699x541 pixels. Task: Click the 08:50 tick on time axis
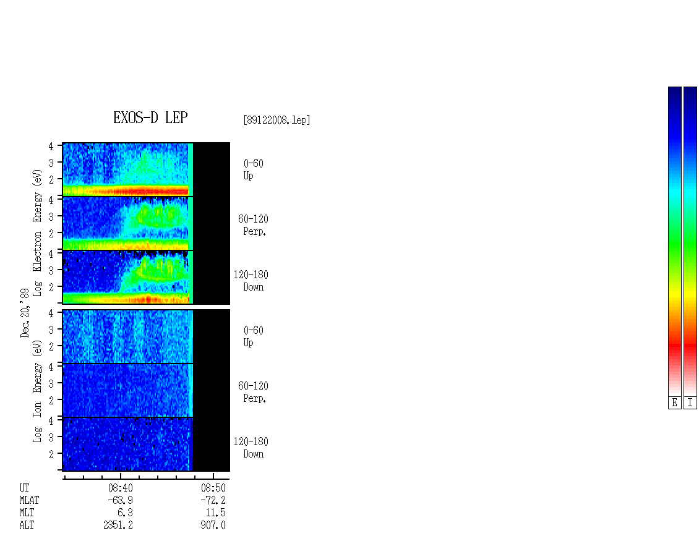[213, 476]
